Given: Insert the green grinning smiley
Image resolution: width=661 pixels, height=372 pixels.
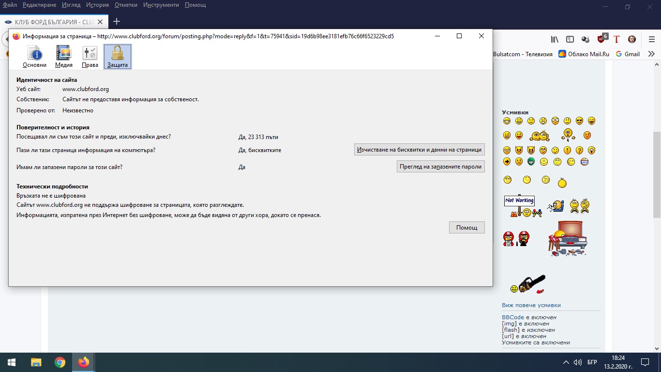Looking at the screenshot, I should coord(531,162).
